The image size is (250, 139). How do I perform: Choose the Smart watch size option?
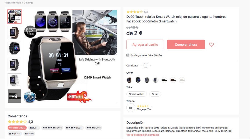tap(136, 94)
